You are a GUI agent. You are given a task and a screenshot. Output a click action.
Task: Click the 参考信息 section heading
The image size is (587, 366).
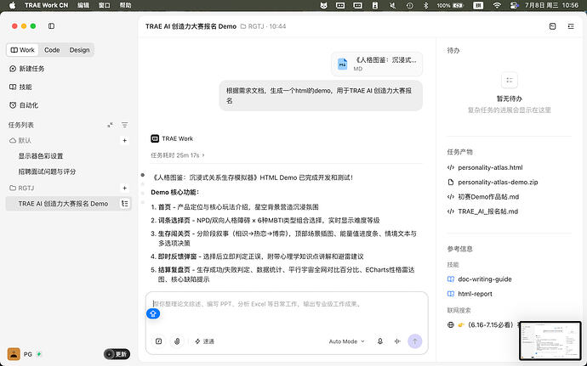point(459,249)
